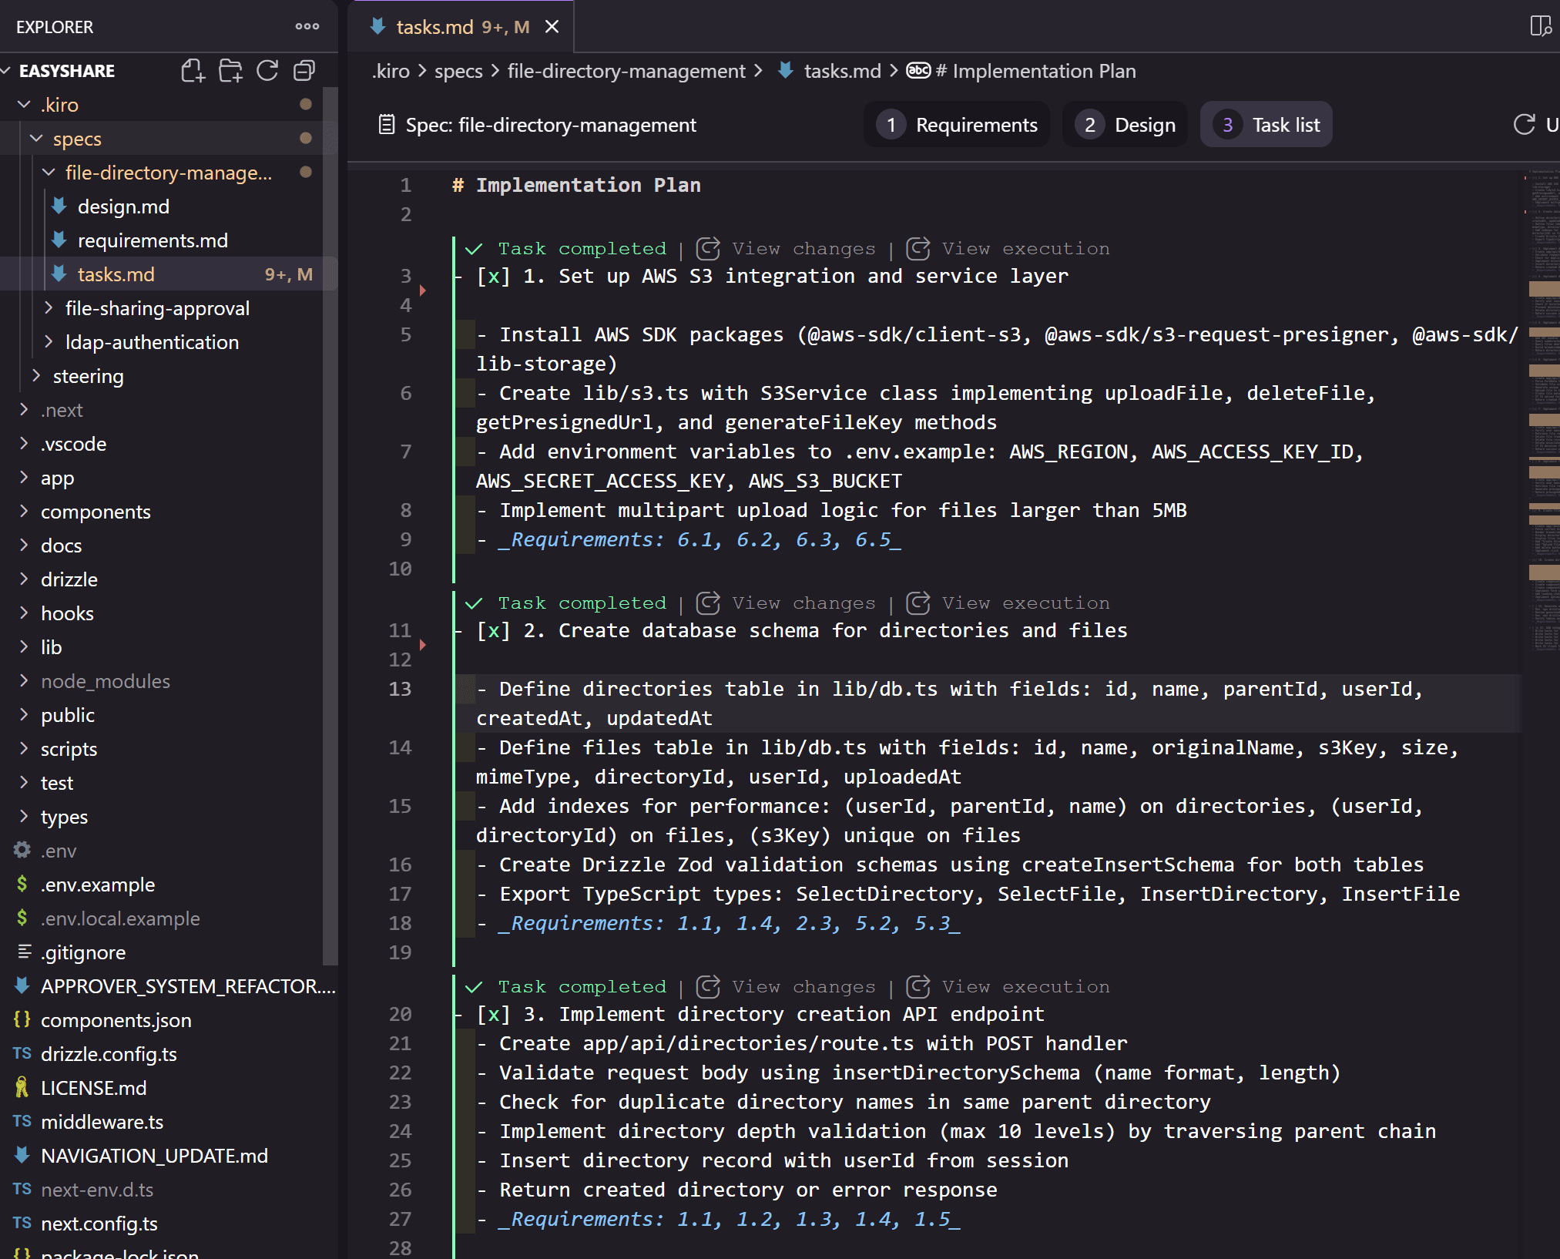
Task: Switch to the Requirements tab
Action: [x=958, y=125]
